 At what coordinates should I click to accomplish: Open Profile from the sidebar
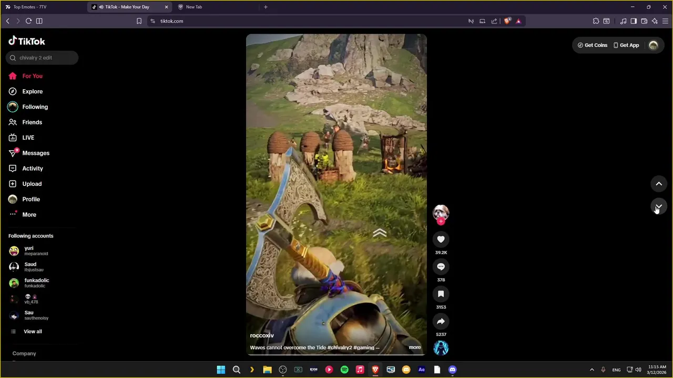[x=24, y=199]
